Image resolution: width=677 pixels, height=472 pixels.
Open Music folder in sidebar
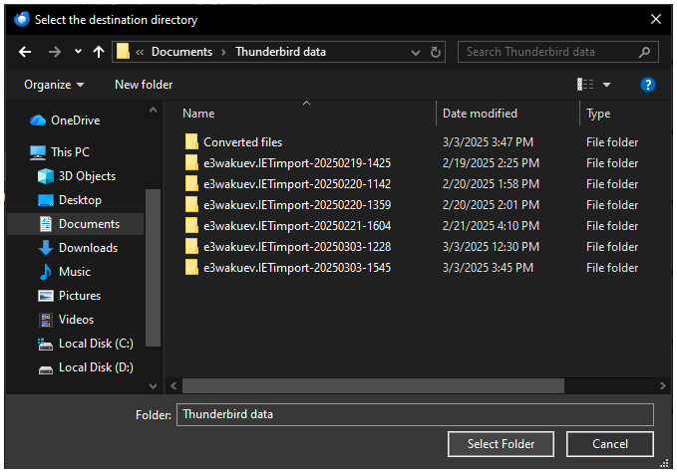65,272
